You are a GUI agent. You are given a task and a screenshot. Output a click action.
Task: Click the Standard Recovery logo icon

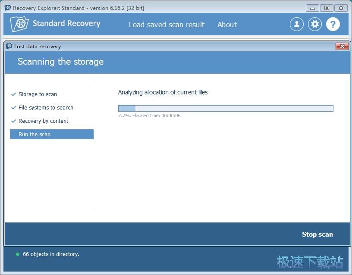pyautogui.click(x=19, y=24)
